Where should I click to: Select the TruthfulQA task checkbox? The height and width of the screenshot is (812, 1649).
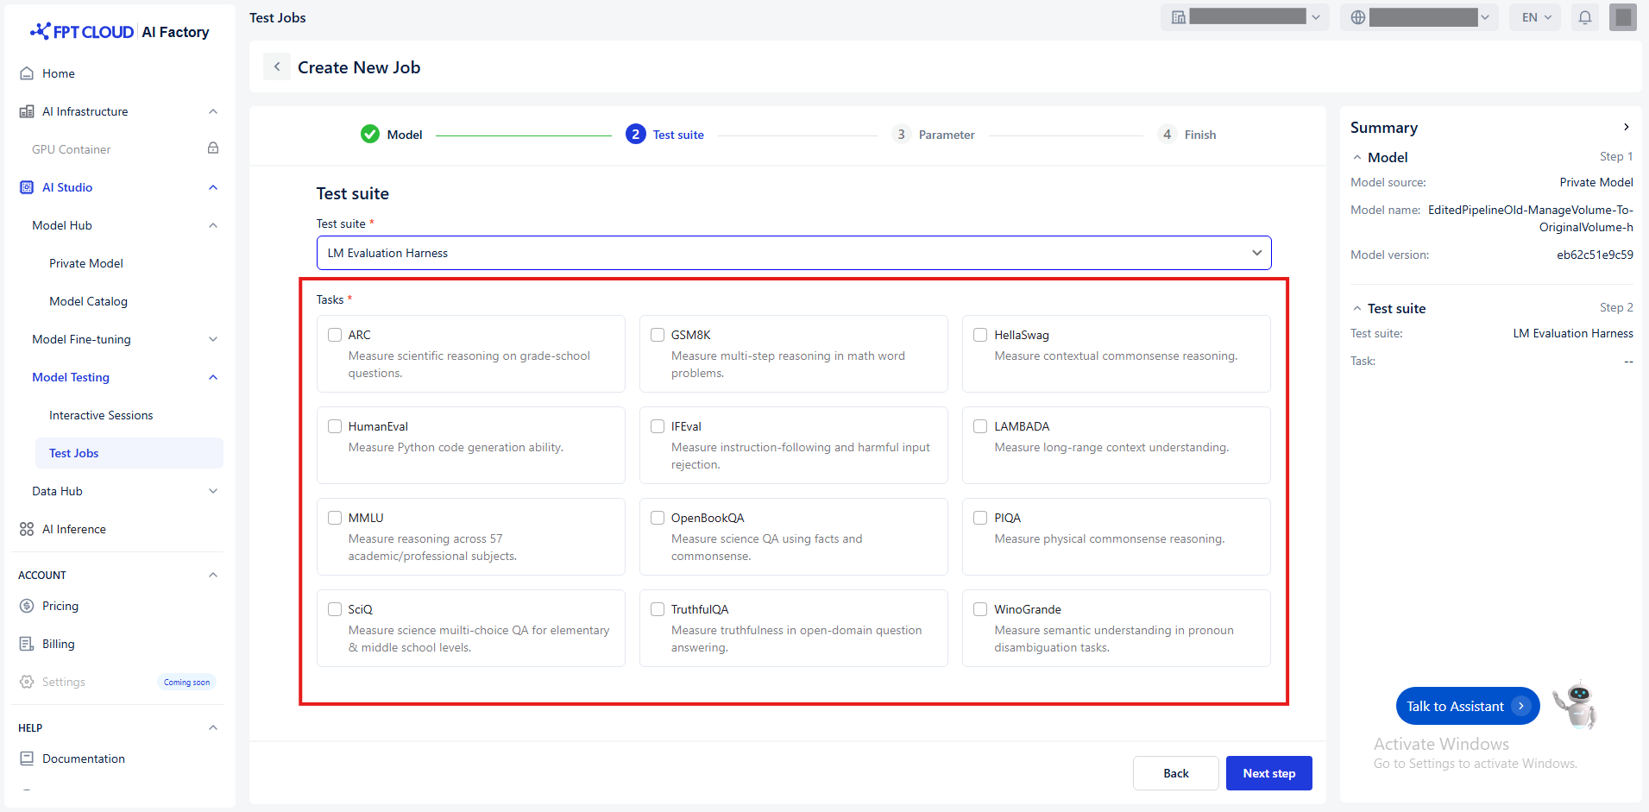click(658, 609)
